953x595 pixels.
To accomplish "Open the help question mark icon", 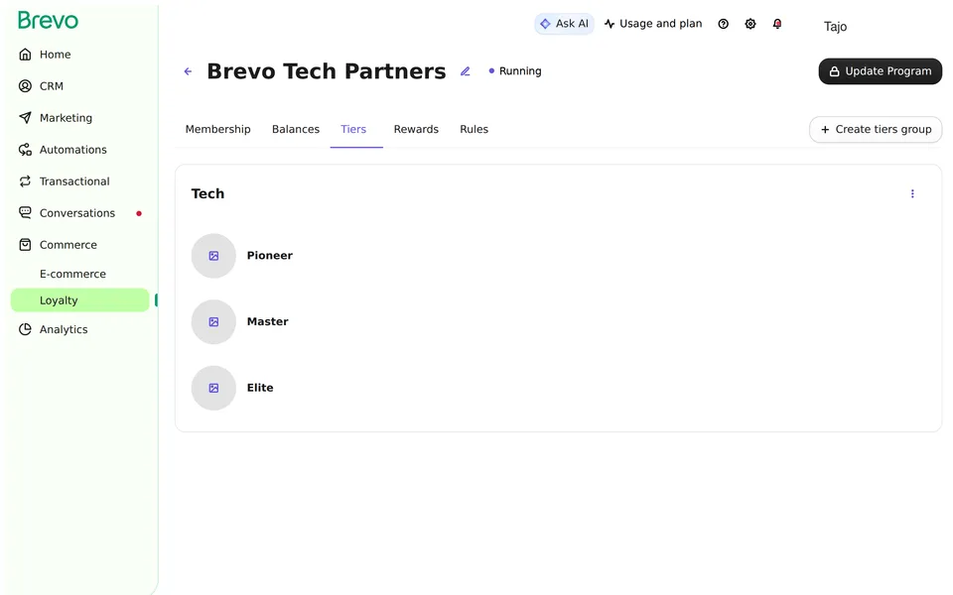I will 724,24.
